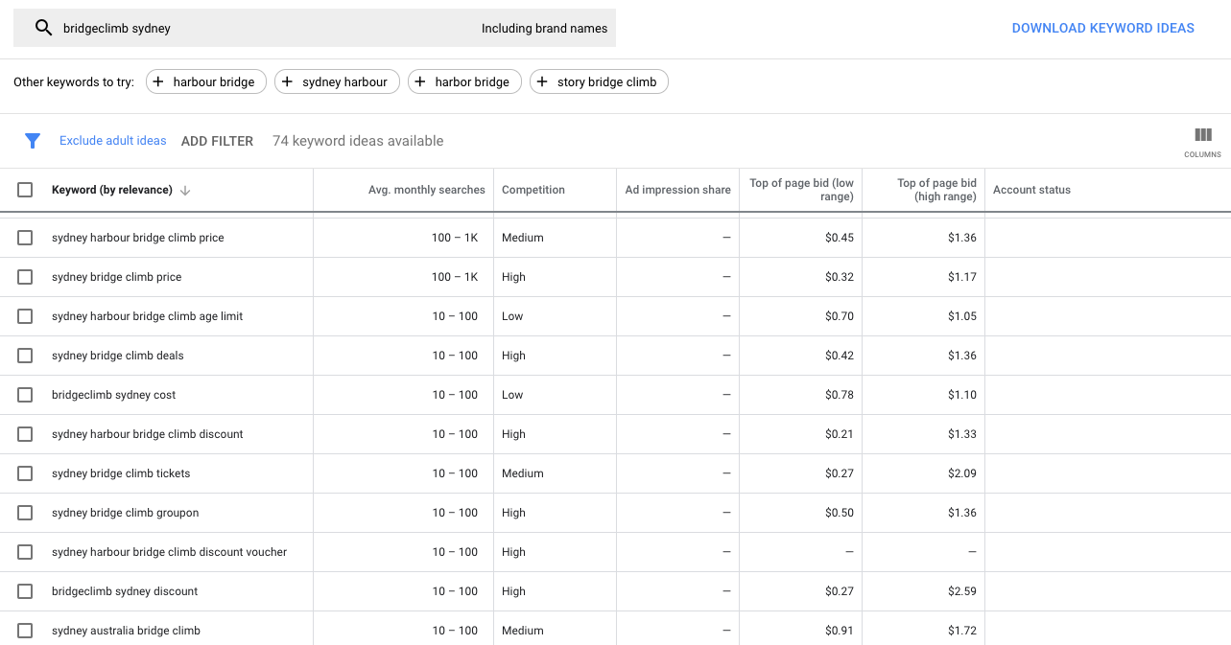Click the Account status column header
Image resolution: width=1231 pixels, height=645 pixels.
[1031, 190]
